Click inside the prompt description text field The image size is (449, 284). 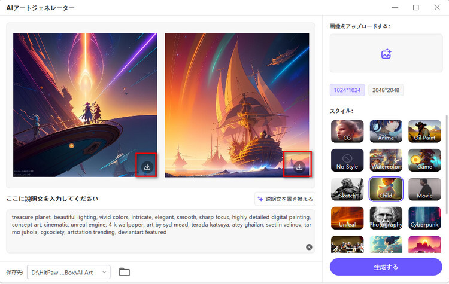(x=160, y=231)
